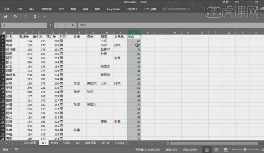Click the ribbon display options icon
This screenshot has width=264, height=153.
237,2
